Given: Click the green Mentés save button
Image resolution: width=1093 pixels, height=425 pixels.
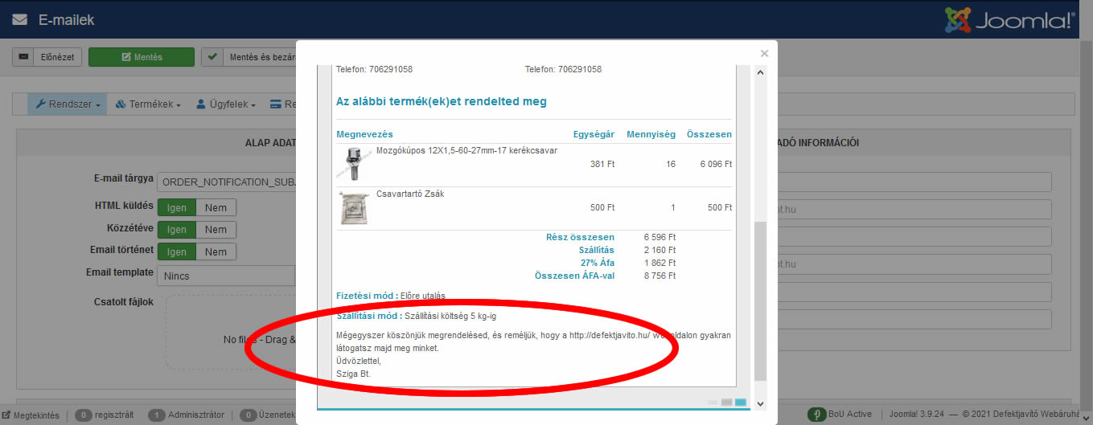Looking at the screenshot, I should (x=142, y=57).
